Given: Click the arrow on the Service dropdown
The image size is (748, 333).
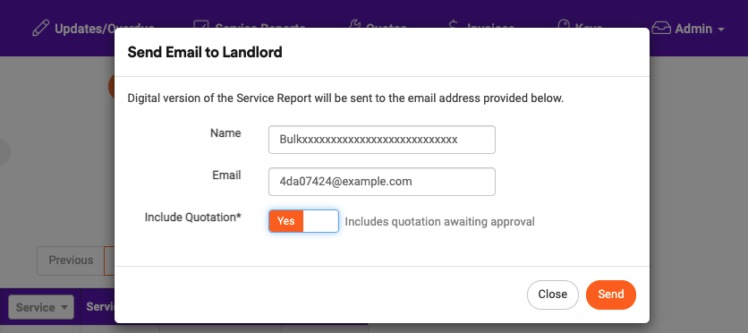Looking at the screenshot, I should [64, 308].
